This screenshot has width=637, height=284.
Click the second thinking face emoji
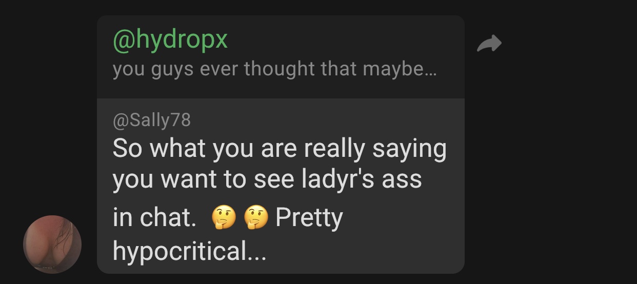point(256,218)
